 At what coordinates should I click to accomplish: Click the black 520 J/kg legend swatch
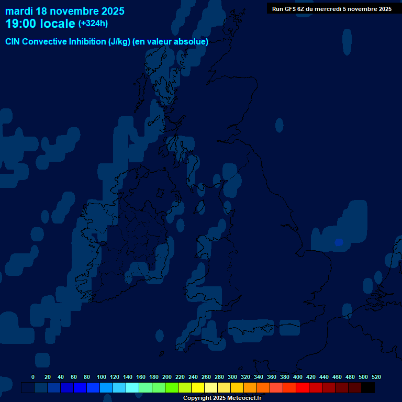tap(367, 388)
